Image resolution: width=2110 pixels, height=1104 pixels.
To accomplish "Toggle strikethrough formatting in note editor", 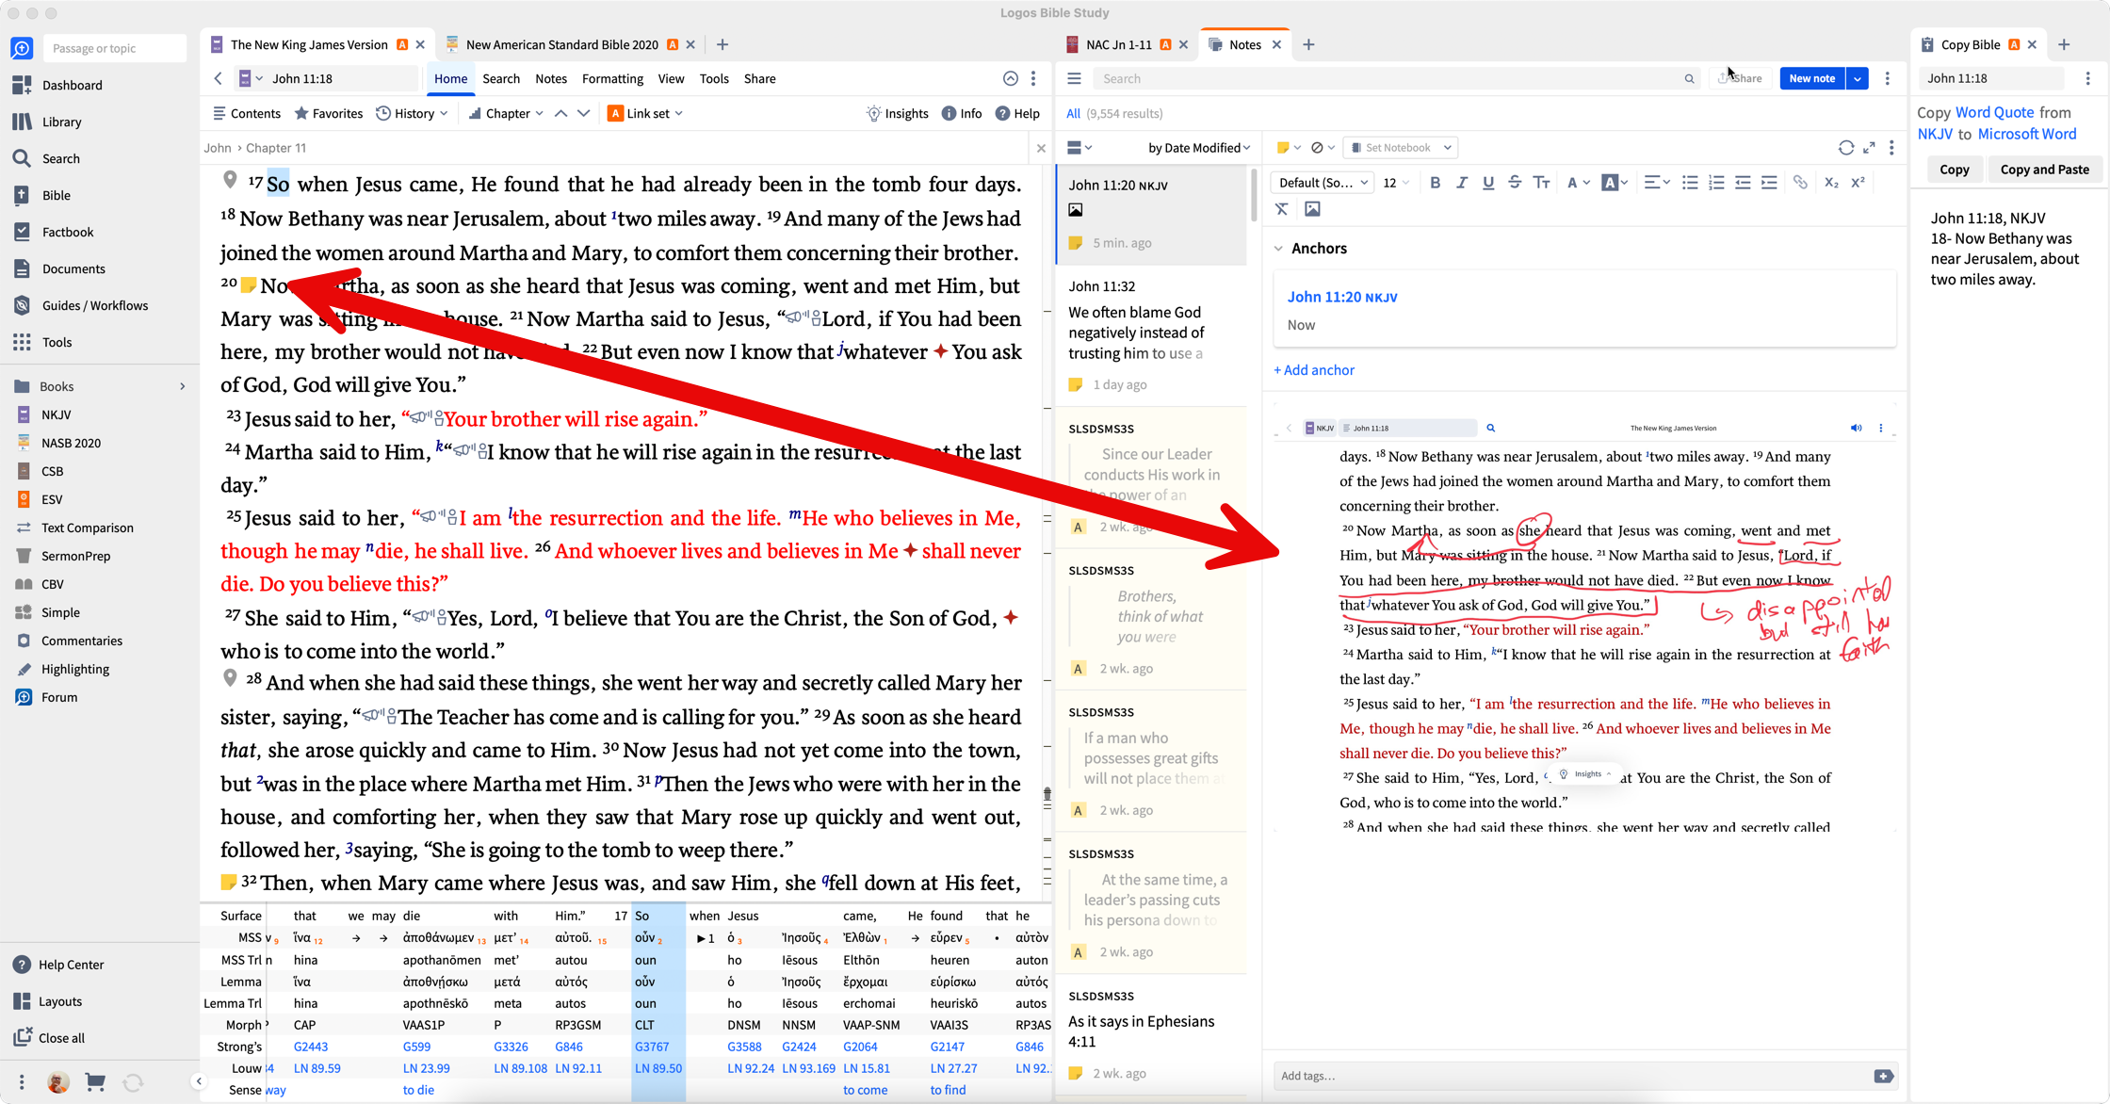I will 1515,183.
